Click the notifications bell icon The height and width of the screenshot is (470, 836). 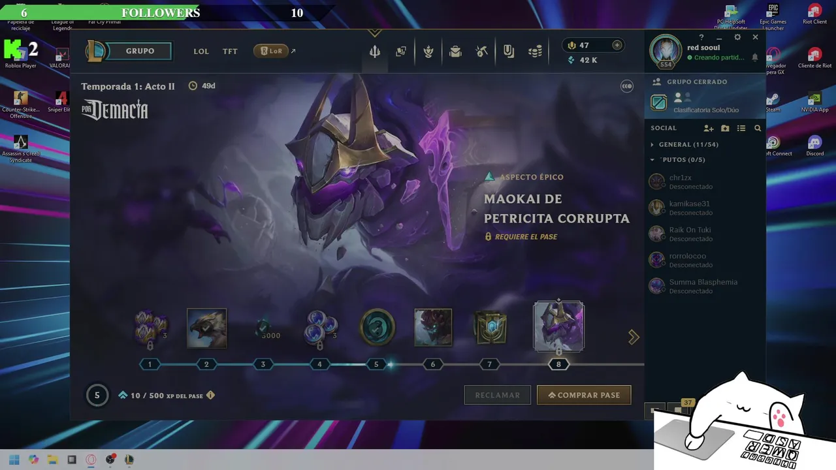coord(755,57)
